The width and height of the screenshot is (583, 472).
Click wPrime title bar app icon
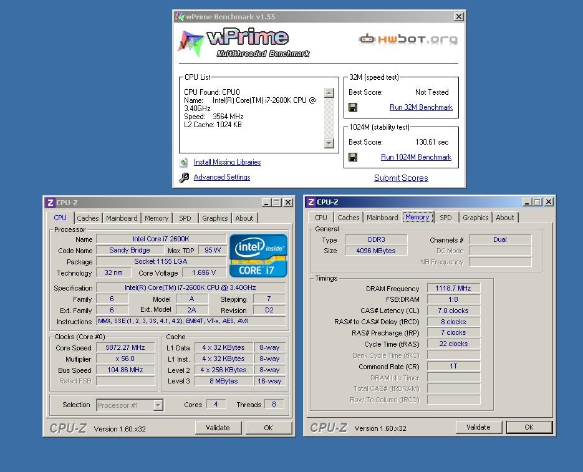180,17
